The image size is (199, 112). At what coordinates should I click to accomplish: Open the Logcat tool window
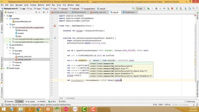click(x=30, y=101)
